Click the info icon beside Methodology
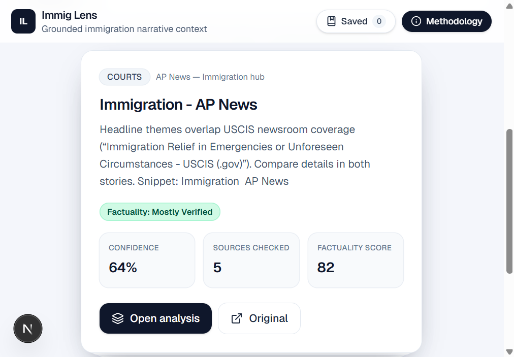 coord(416,21)
